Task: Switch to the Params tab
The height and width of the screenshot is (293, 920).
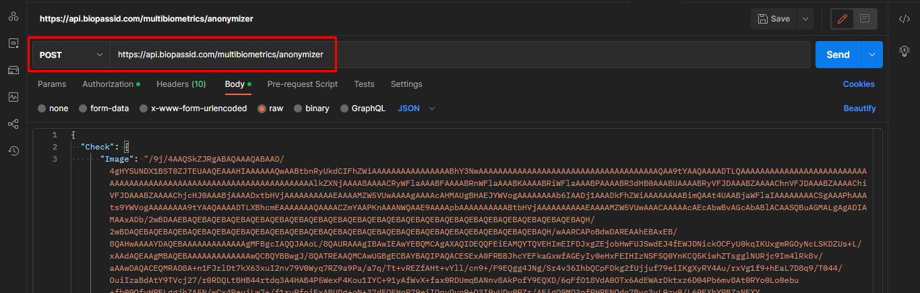Action: [52, 84]
